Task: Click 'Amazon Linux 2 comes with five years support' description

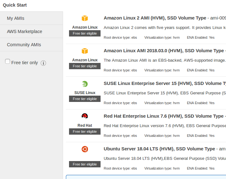Action: point(165,27)
